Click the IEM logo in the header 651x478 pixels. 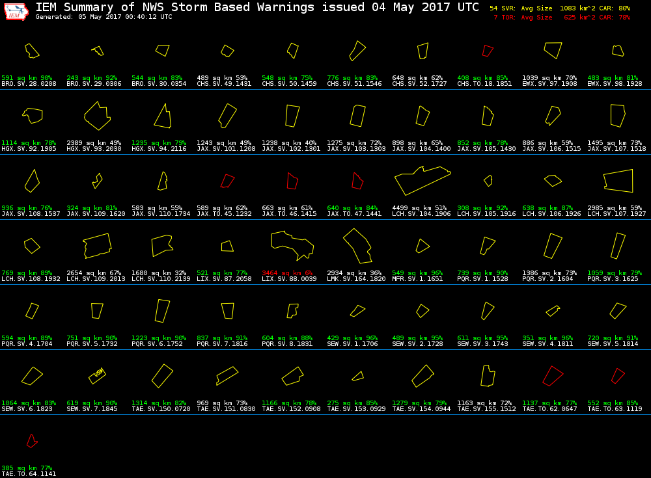tap(16, 11)
